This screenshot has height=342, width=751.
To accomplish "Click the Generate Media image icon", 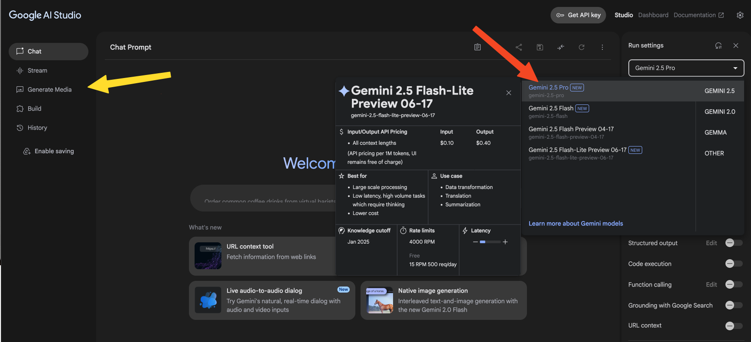I will (x=20, y=90).
